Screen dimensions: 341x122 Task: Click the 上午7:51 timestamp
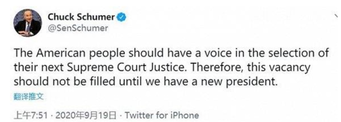30,115
